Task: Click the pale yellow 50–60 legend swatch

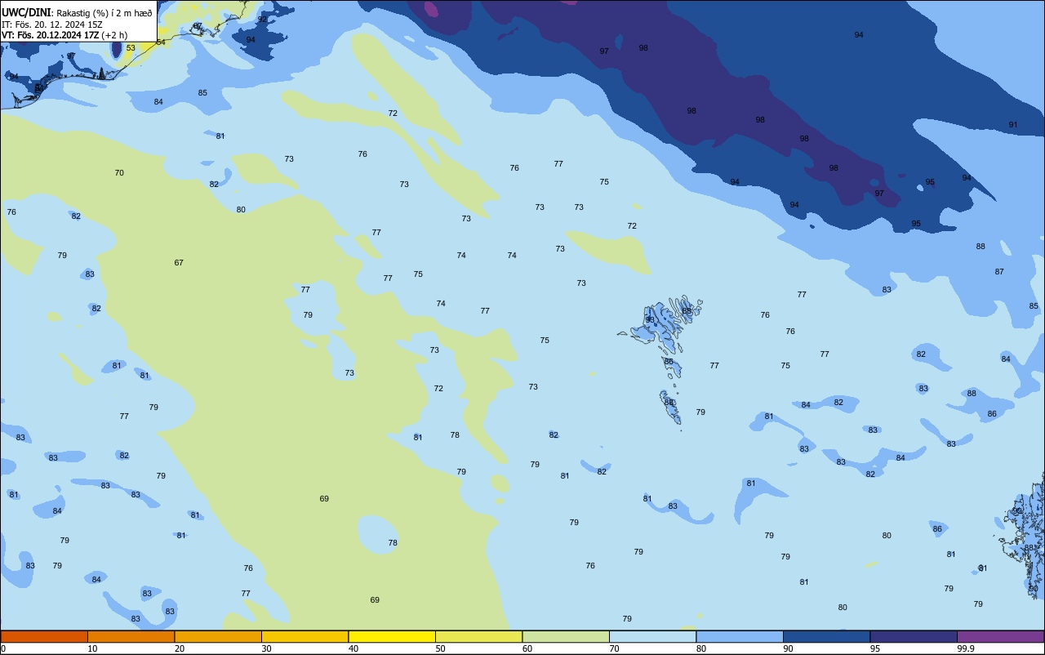Action: pyautogui.click(x=478, y=636)
